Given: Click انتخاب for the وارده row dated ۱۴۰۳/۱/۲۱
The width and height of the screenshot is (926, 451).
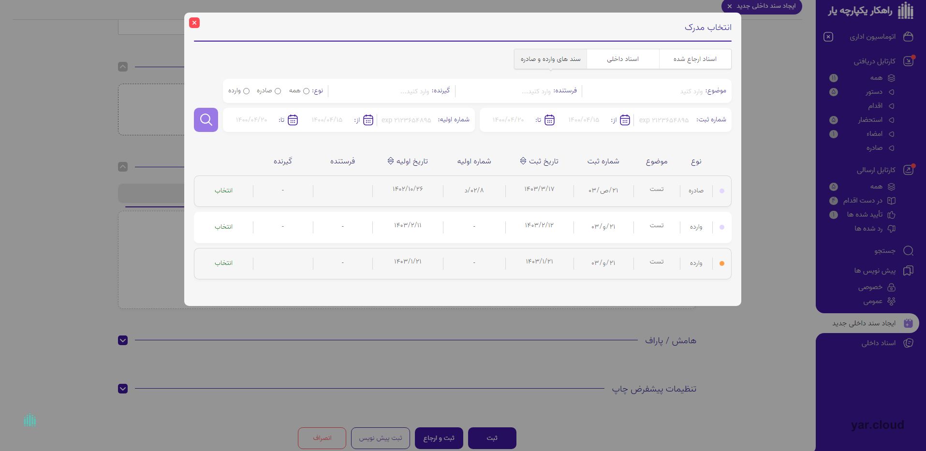Looking at the screenshot, I should tap(223, 263).
